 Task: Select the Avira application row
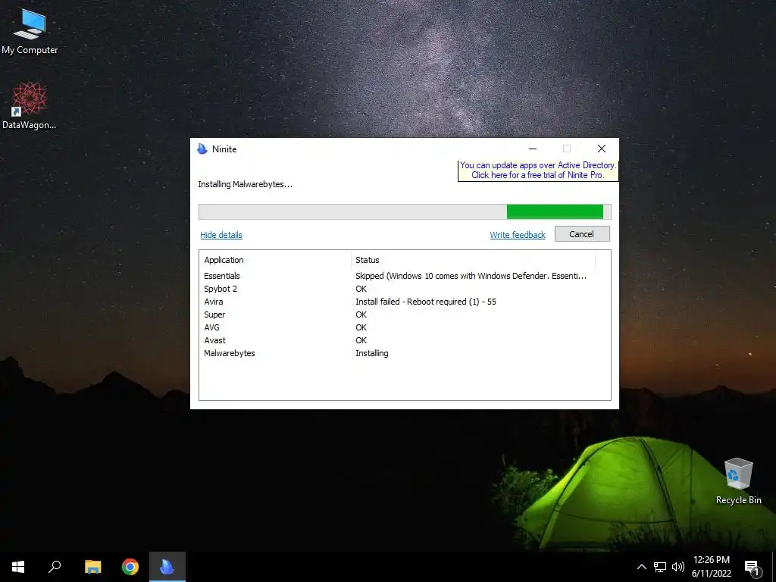[x=405, y=302]
